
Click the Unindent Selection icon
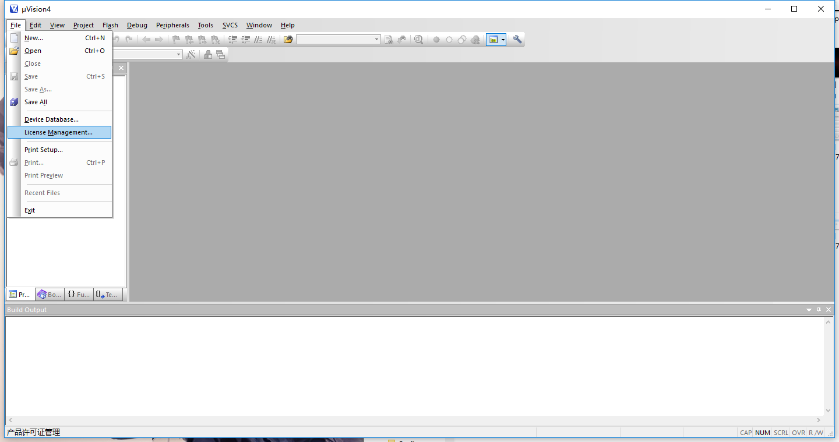pyautogui.click(x=245, y=40)
